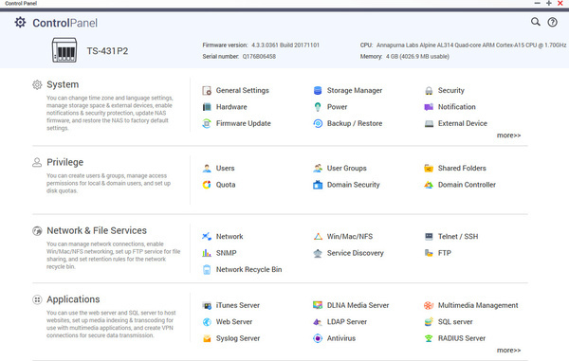Open the Web Server globe icon
Viewport: 569px width, 361px height.
pyautogui.click(x=207, y=322)
